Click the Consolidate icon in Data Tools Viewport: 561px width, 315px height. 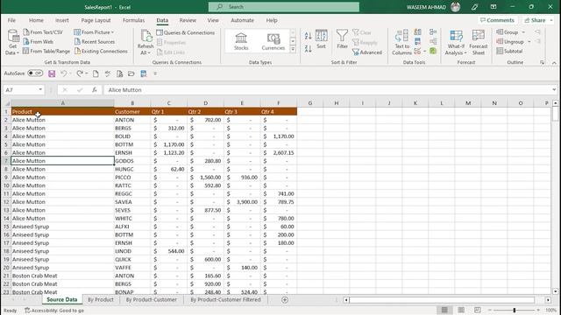(433, 32)
